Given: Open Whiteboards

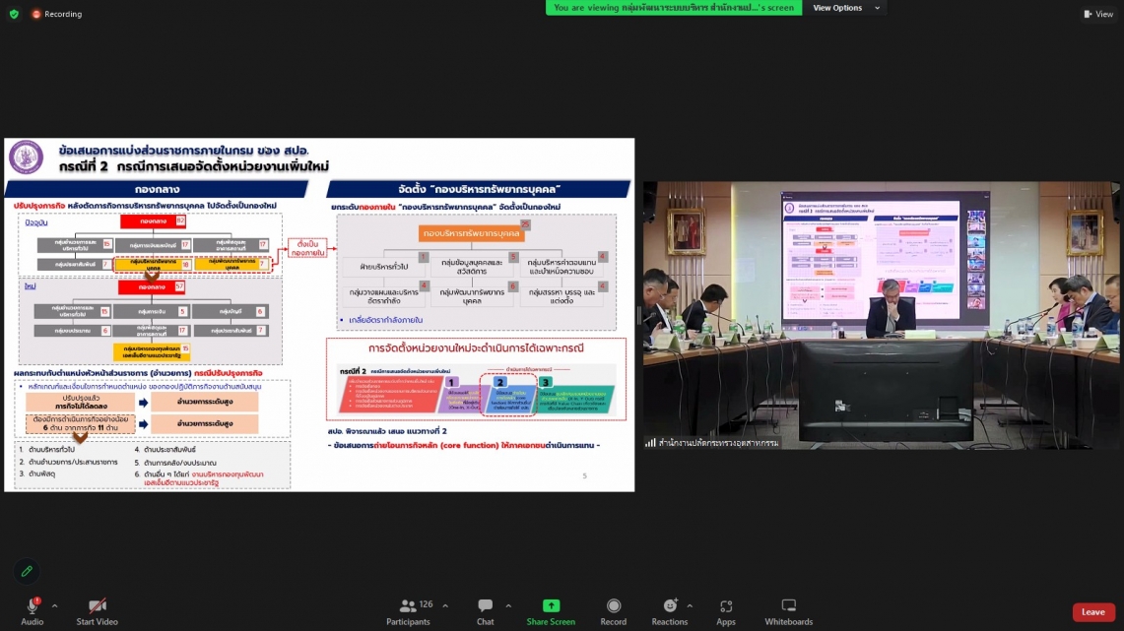Looking at the screenshot, I should 788,611.
